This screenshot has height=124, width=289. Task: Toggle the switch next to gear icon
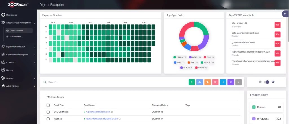coord(266,82)
